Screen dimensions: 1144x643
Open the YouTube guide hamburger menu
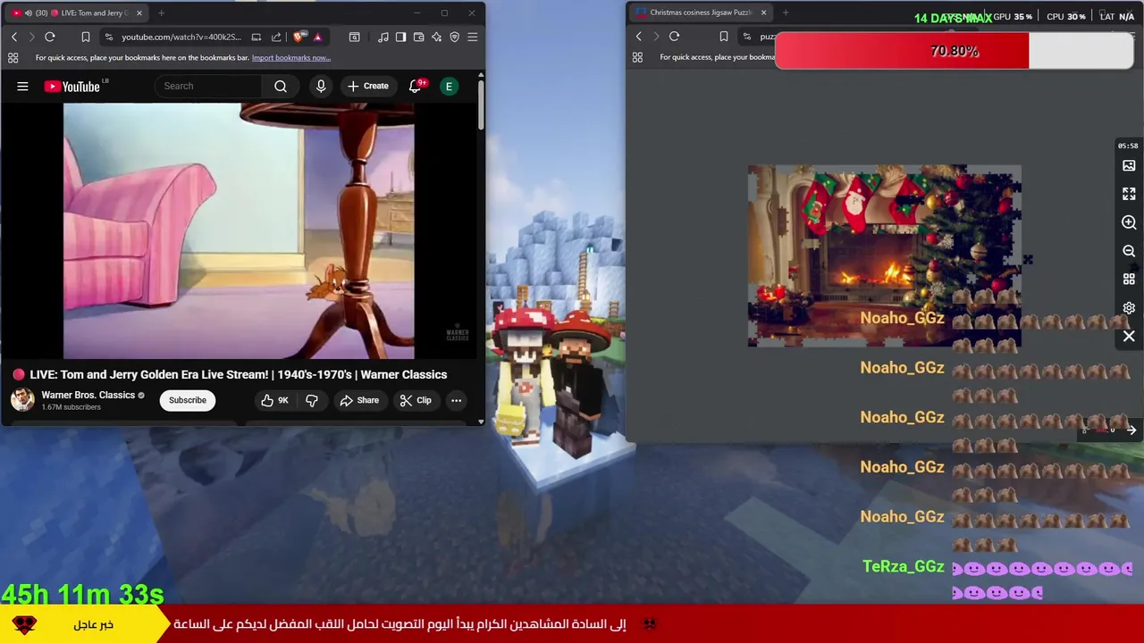coord(22,86)
